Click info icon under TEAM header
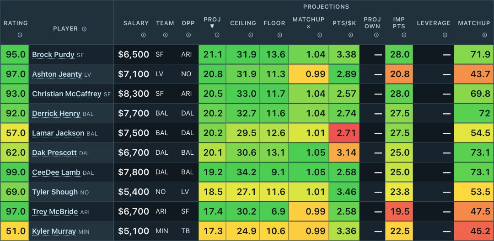494x241 pixels. click(x=166, y=35)
